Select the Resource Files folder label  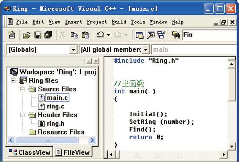[61, 132]
